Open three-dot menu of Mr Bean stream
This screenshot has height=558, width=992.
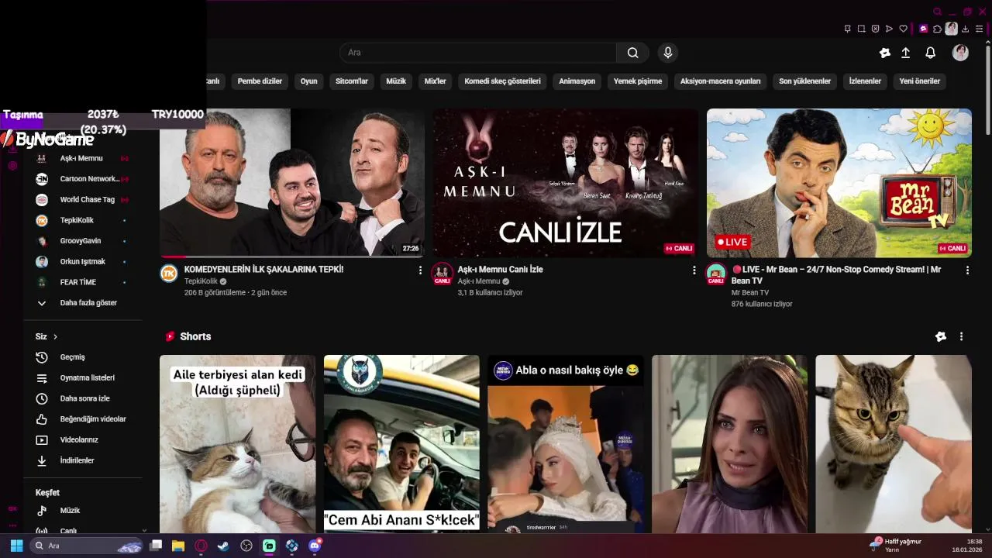coord(967,270)
